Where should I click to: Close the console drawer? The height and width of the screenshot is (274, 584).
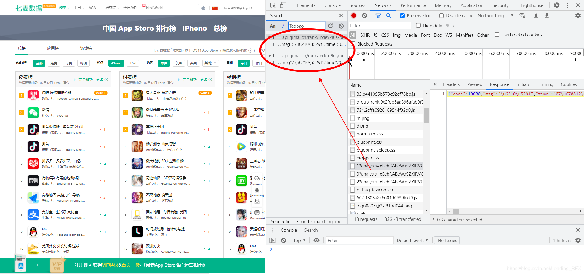click(x=578, y=230)
